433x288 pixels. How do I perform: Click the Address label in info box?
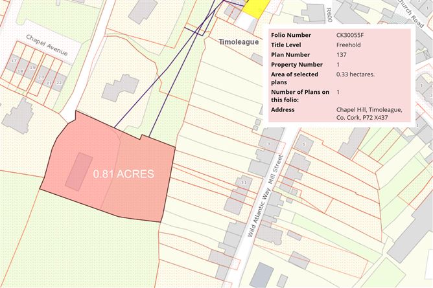coord(283,109)
